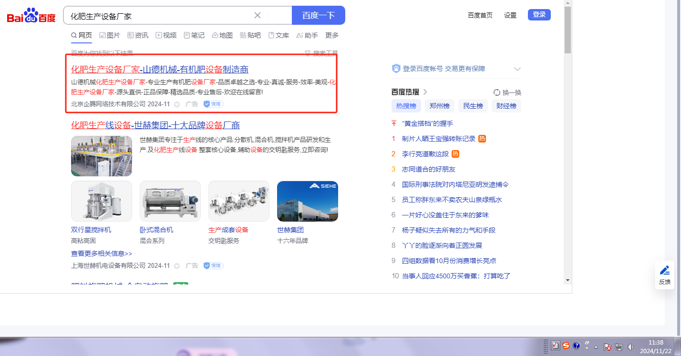Open 世赫集团 link under building image

tap(290, 230)
